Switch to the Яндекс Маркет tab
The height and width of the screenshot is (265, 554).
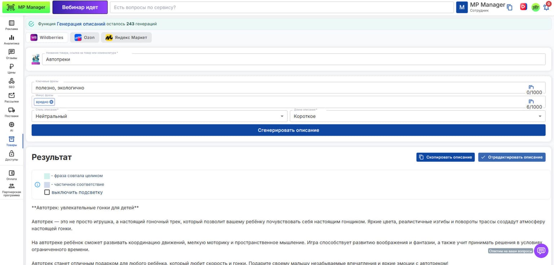tap(126, 38)
